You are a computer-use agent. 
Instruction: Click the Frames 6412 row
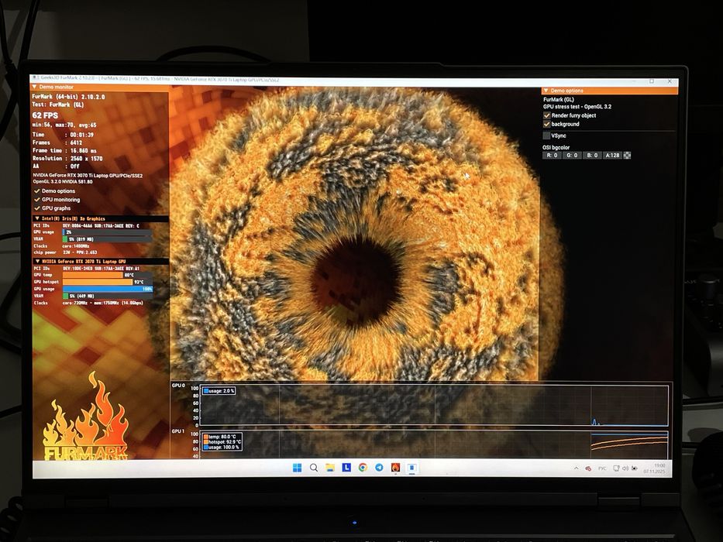click(57, 143)
